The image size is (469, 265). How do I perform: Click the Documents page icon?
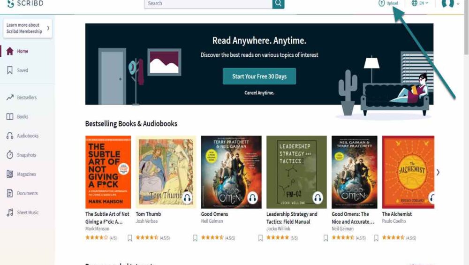point(10,193)
